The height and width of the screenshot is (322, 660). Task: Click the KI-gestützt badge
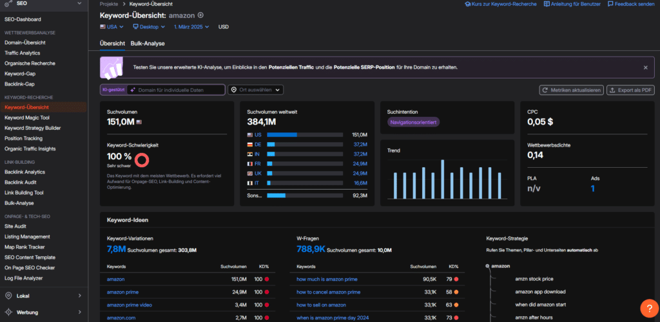pyautogui.click(x=113, y=90)
